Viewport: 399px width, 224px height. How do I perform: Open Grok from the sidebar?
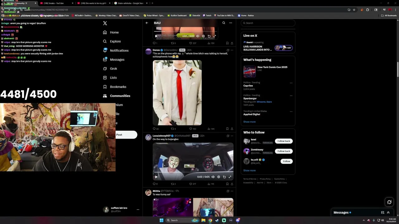110,68
